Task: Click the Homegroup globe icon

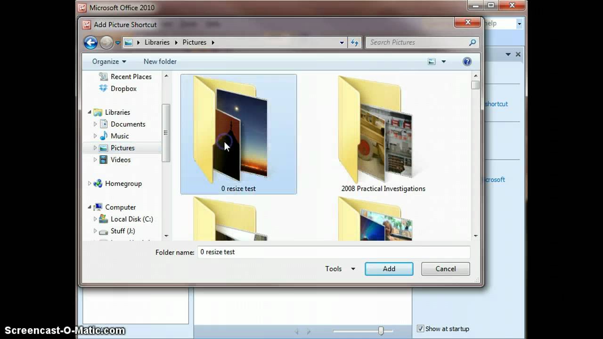Action: 98,184
